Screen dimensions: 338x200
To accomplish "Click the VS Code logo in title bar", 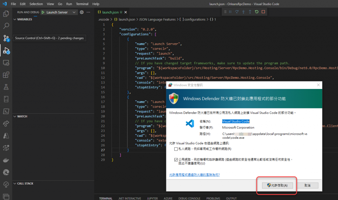I will point(5,4).
